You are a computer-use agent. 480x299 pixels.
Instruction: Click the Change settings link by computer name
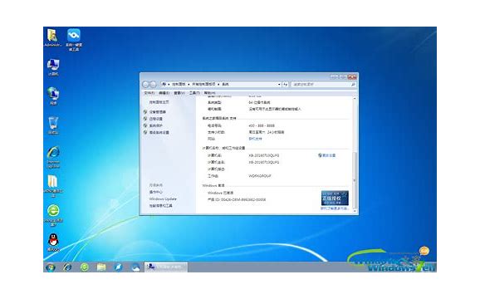pos(329,155)
